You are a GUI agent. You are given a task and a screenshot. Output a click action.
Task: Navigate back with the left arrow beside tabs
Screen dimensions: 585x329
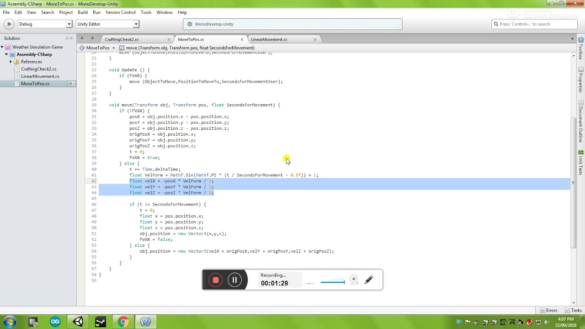tap(82, 38)
